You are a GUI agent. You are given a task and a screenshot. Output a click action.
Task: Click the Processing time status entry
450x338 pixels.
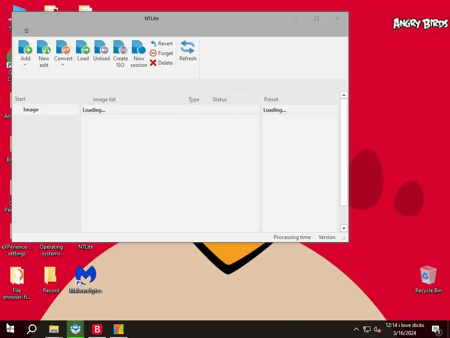pos(292,237)
